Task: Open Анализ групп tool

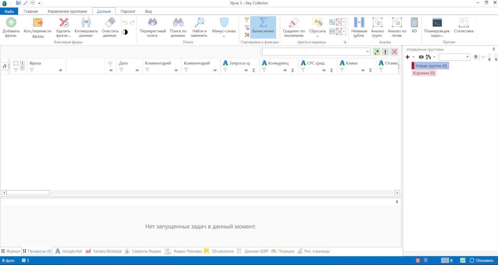Action: [x=377, y=27]
